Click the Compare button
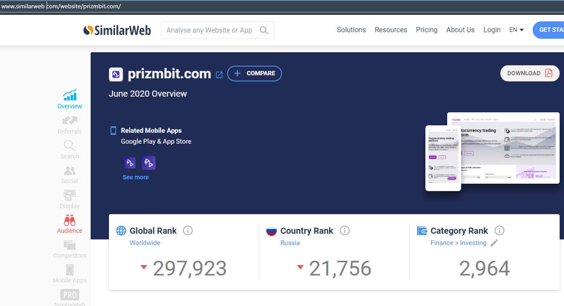This screenshot has height=306, width=564. (x=255, y=74)
